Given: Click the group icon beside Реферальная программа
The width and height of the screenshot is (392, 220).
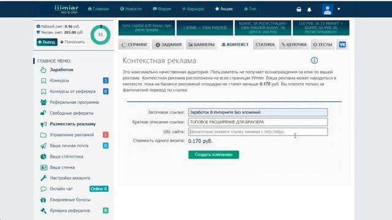Looking at the screenshot, I should 43,102.
